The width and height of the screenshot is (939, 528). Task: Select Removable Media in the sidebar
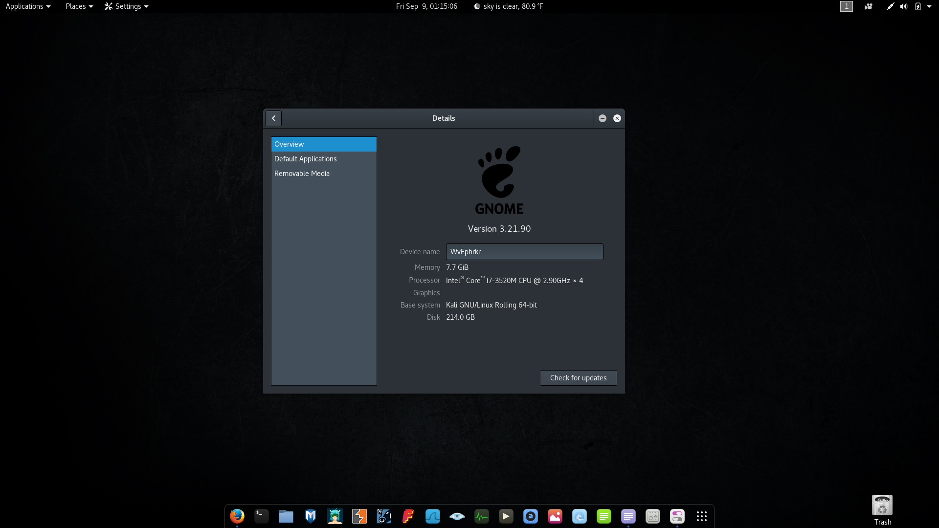(x=302, y=174)
